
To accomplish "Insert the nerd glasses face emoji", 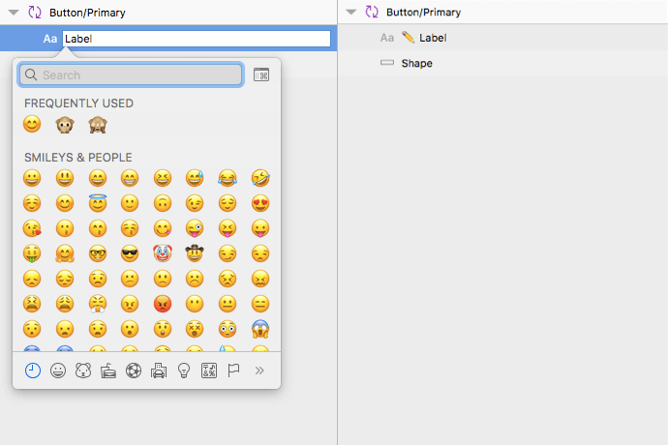I will 98,253.
